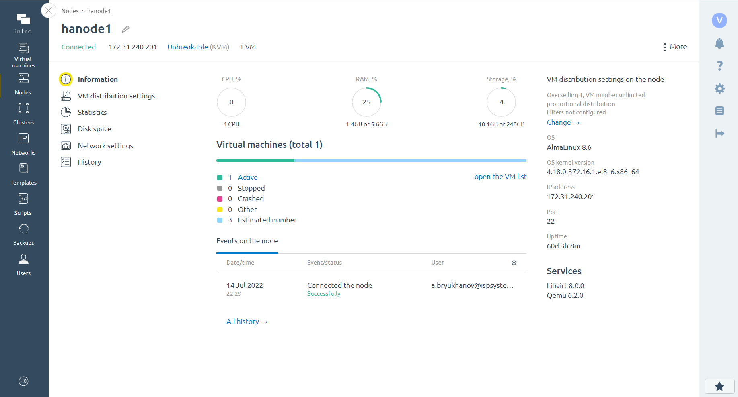Screen dimensions: 738x397
Task: Click open the VM list link
Action: [x=500, y=177]
